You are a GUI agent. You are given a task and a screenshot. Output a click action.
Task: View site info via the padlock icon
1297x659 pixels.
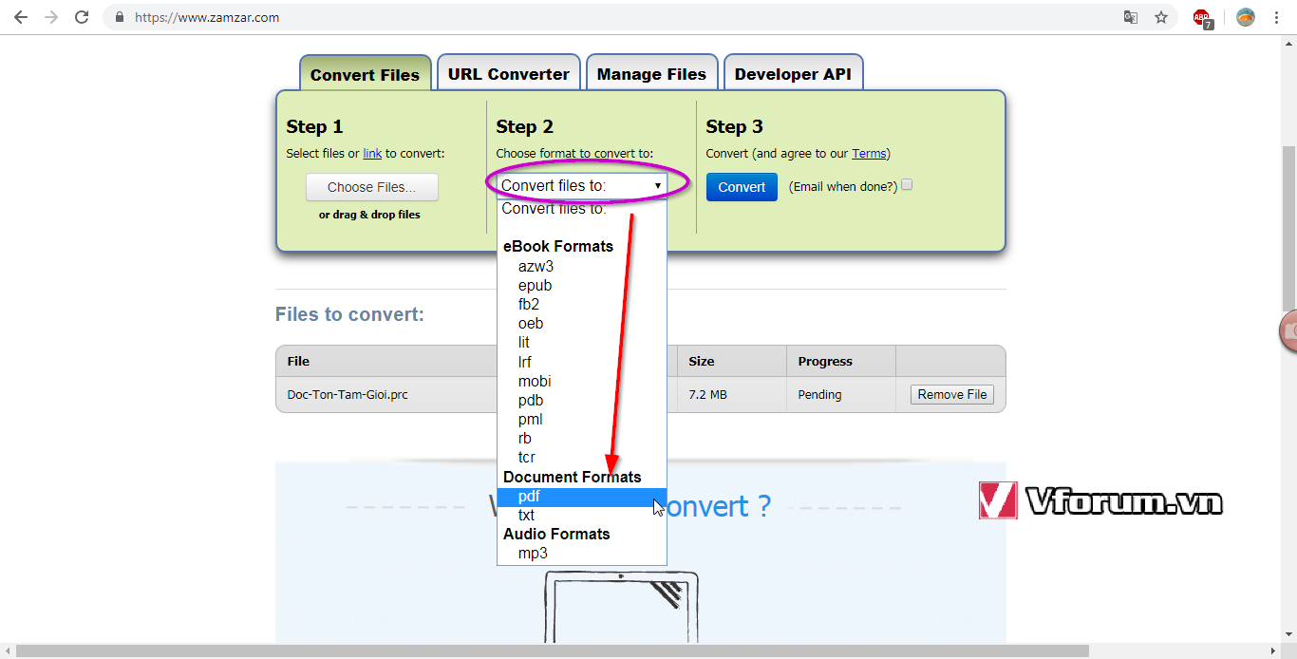(x=120, y=17)
